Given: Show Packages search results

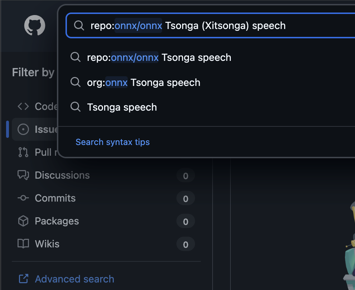Looking at the screenshot, I should point(57,221).
